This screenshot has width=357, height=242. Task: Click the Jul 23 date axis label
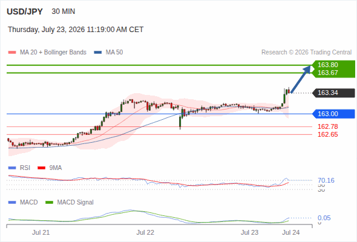(x=250, y=233)
